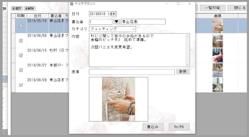Click thumbnail image in 2019/06/29 row
The height and width of the screenshot is (137, 249).
coord(218,85)
